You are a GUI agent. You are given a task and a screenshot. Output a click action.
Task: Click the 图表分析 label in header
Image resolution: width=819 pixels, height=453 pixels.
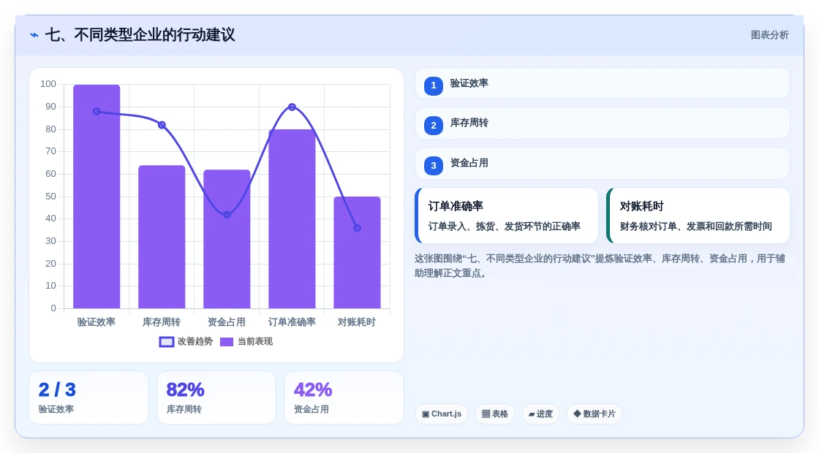click(769, 35)
